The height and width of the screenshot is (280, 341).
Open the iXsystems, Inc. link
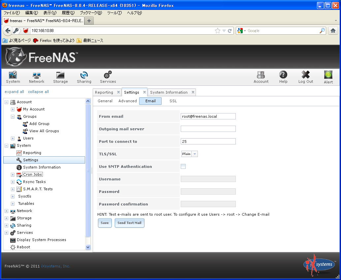point(56,266)
